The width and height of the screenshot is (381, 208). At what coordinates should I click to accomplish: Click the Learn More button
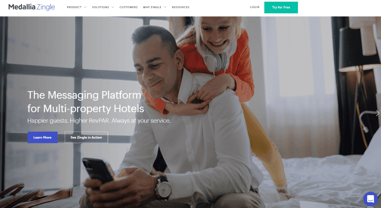[42, 137]
